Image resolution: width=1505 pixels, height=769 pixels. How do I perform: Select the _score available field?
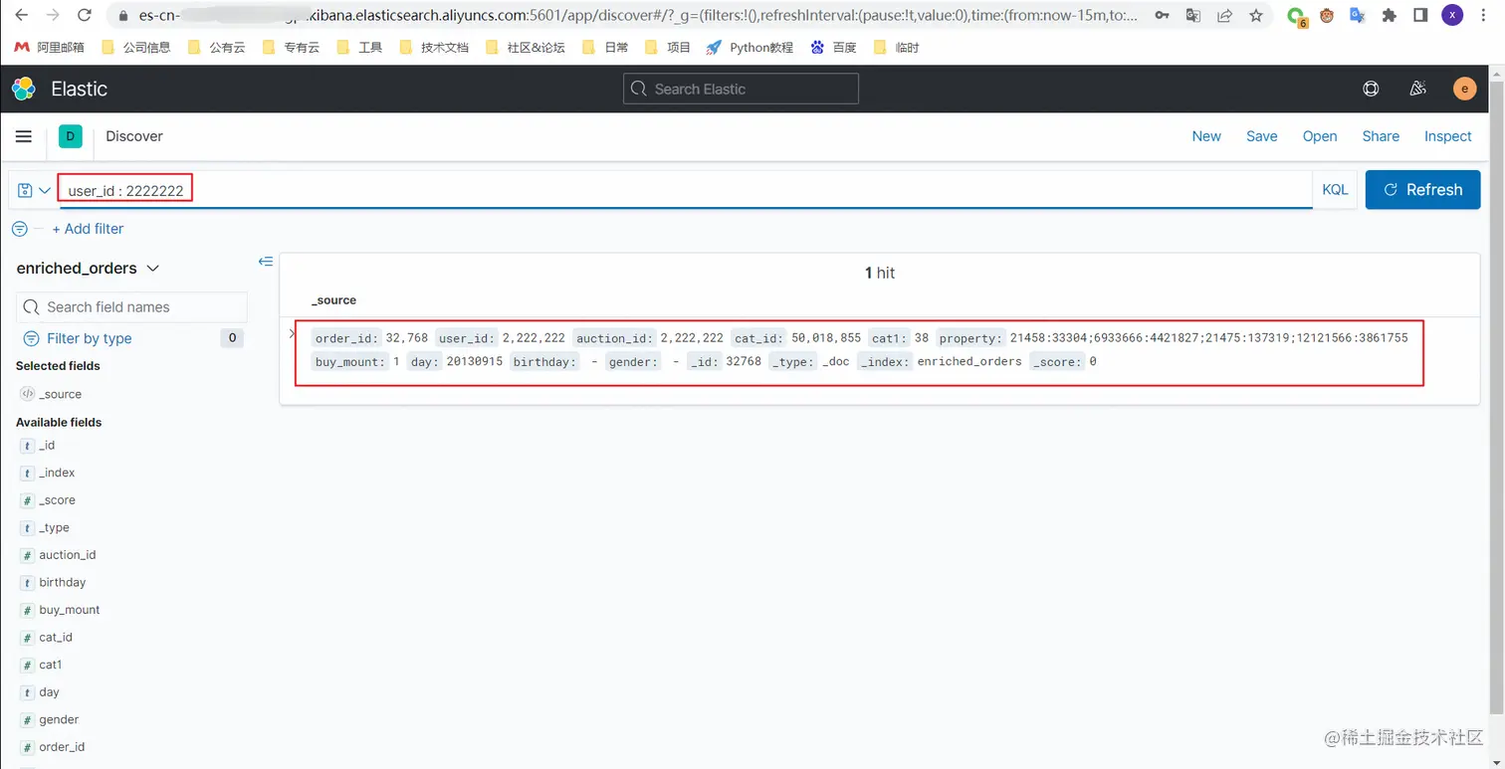coord(57,500)
